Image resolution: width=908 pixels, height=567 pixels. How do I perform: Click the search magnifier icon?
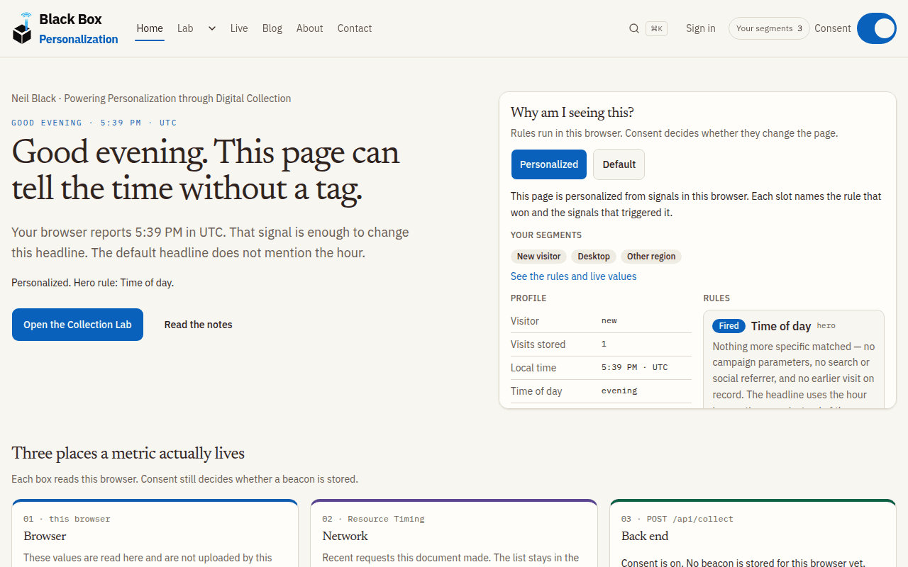pyautogui.click(x=634, y=28)
